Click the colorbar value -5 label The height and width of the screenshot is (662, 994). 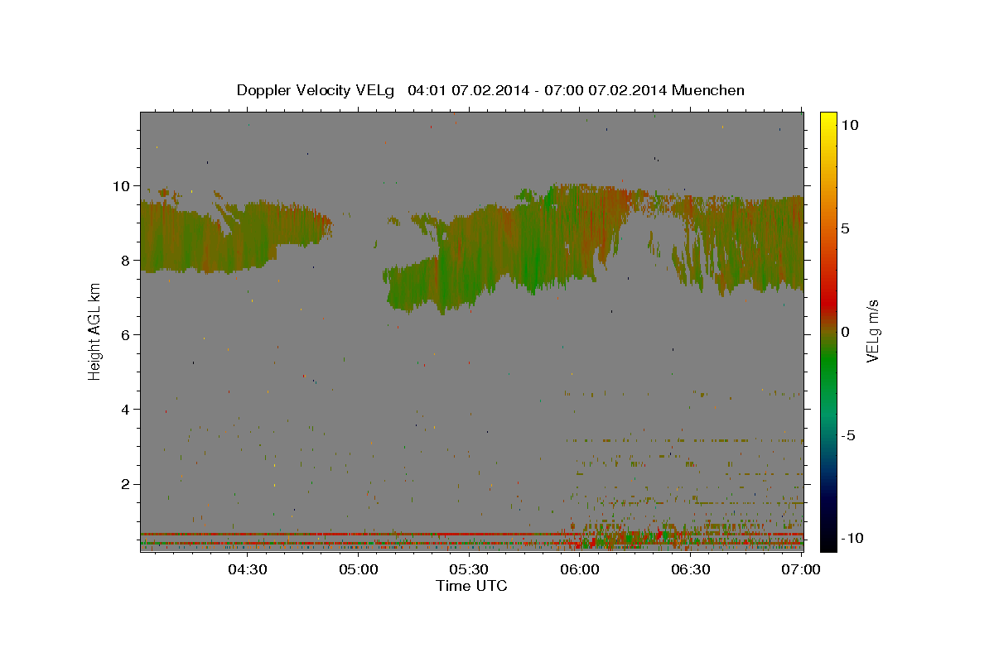(x=847, y=435)
